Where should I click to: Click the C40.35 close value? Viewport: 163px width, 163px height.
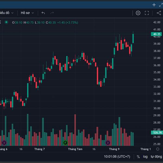click(x=51, y=23)
